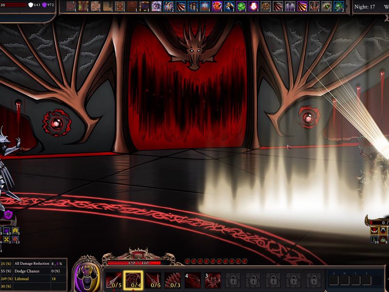Select the green gem item icon

click(326, 6)
